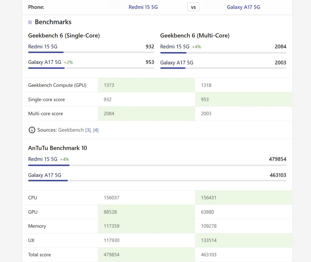Open Geekbench source reference [4]
Screen dimensions: 311x262
click(96, 130)
